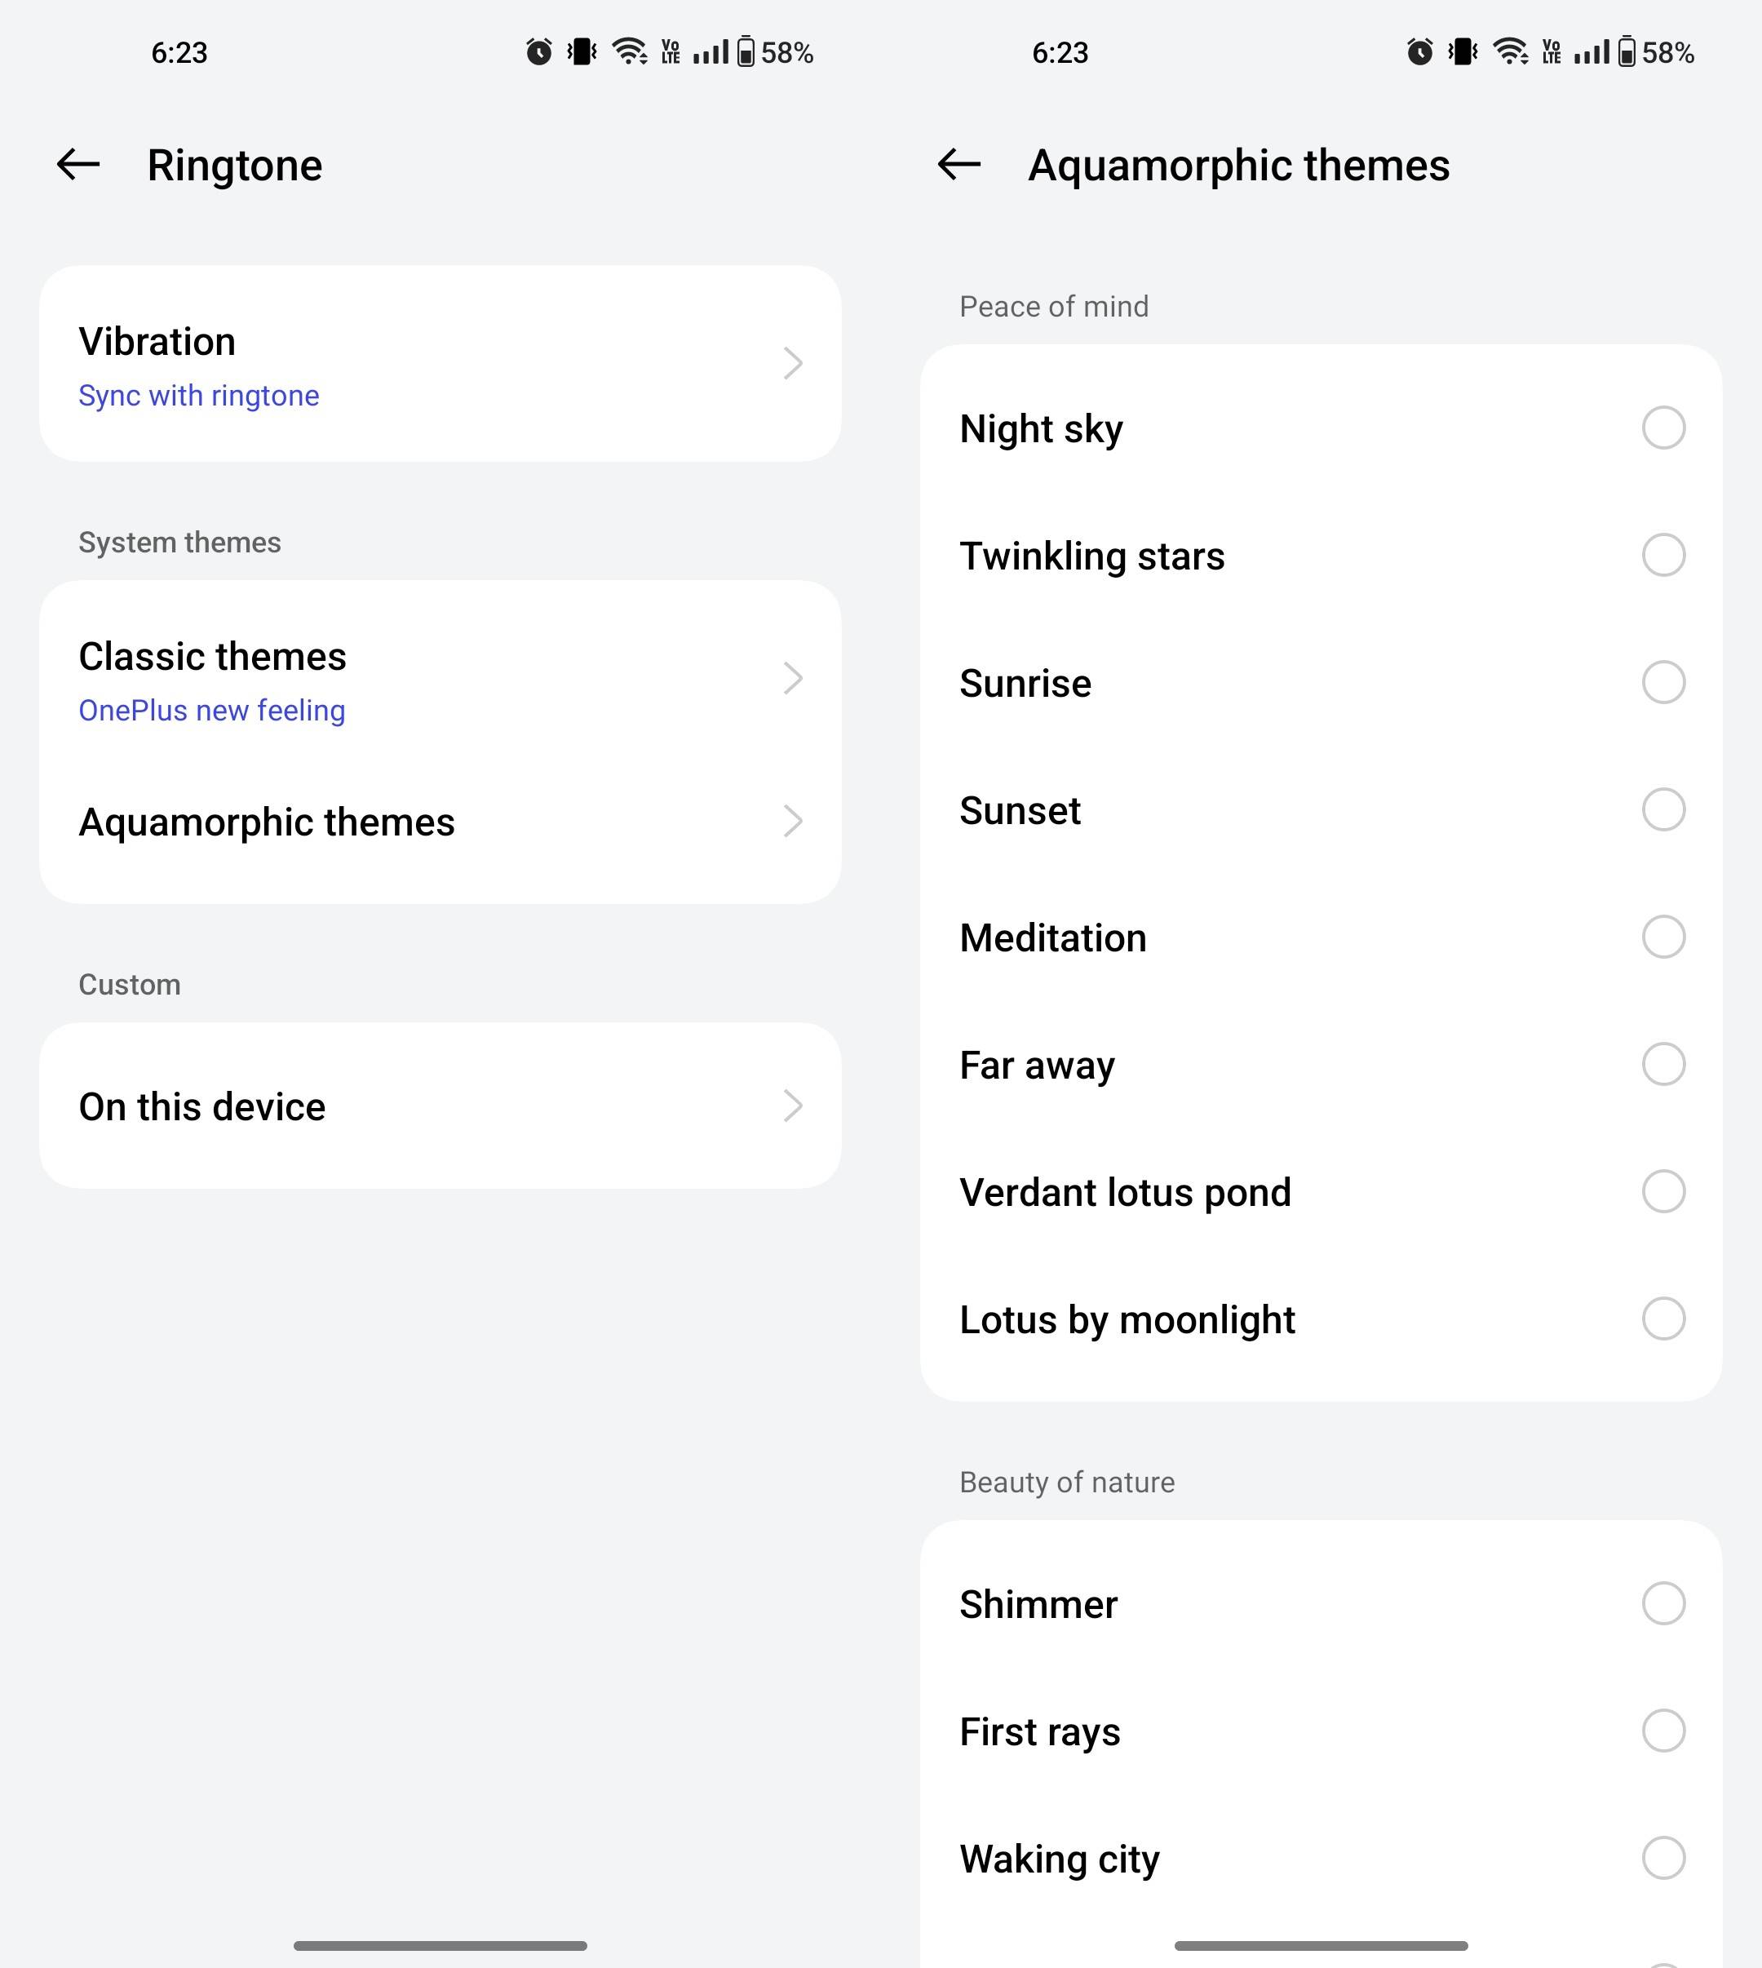Tap signal strength icon in left status bar
This screenshot has height=1968, width=1762.
click(x=711, y=52)
